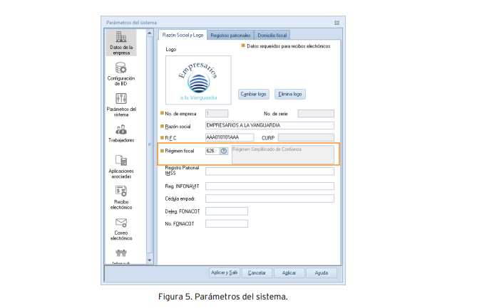Open Datos de la empresa section
The height and width of the screenshot is (308, 477).
pyautogui.click(x=120, y=43)
